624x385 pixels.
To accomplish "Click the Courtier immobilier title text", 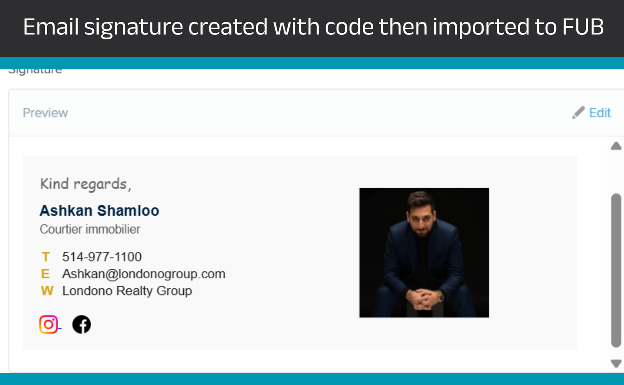I will point(90,229).
